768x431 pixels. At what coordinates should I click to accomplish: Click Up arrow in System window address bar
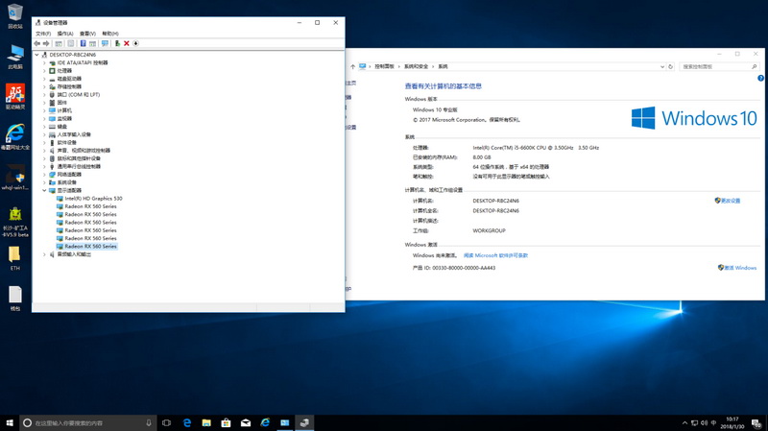352,66
